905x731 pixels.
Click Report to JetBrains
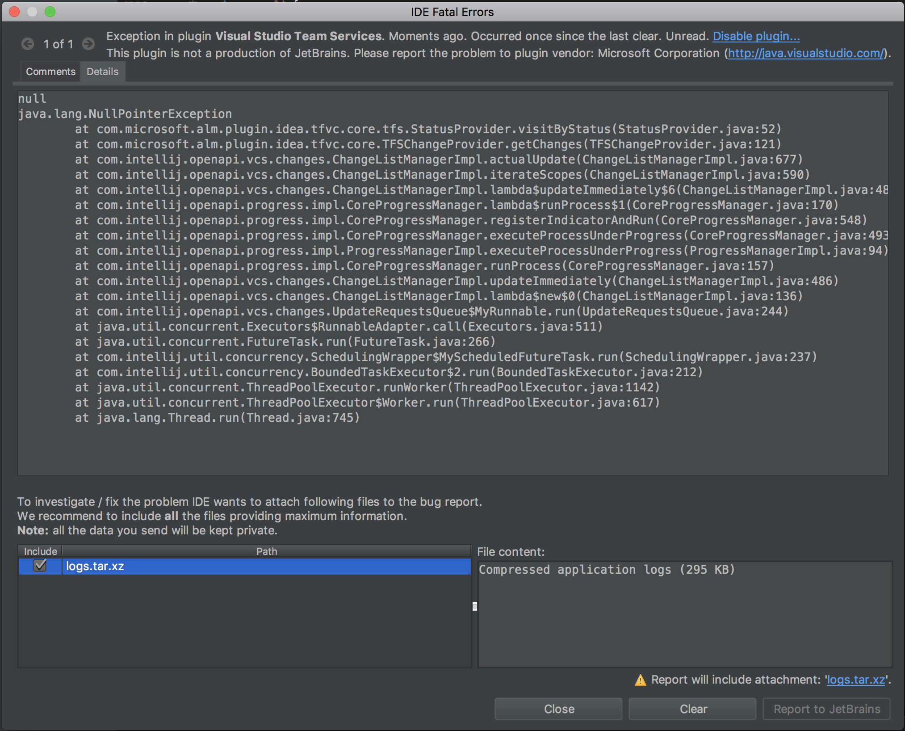pos(826,709)
